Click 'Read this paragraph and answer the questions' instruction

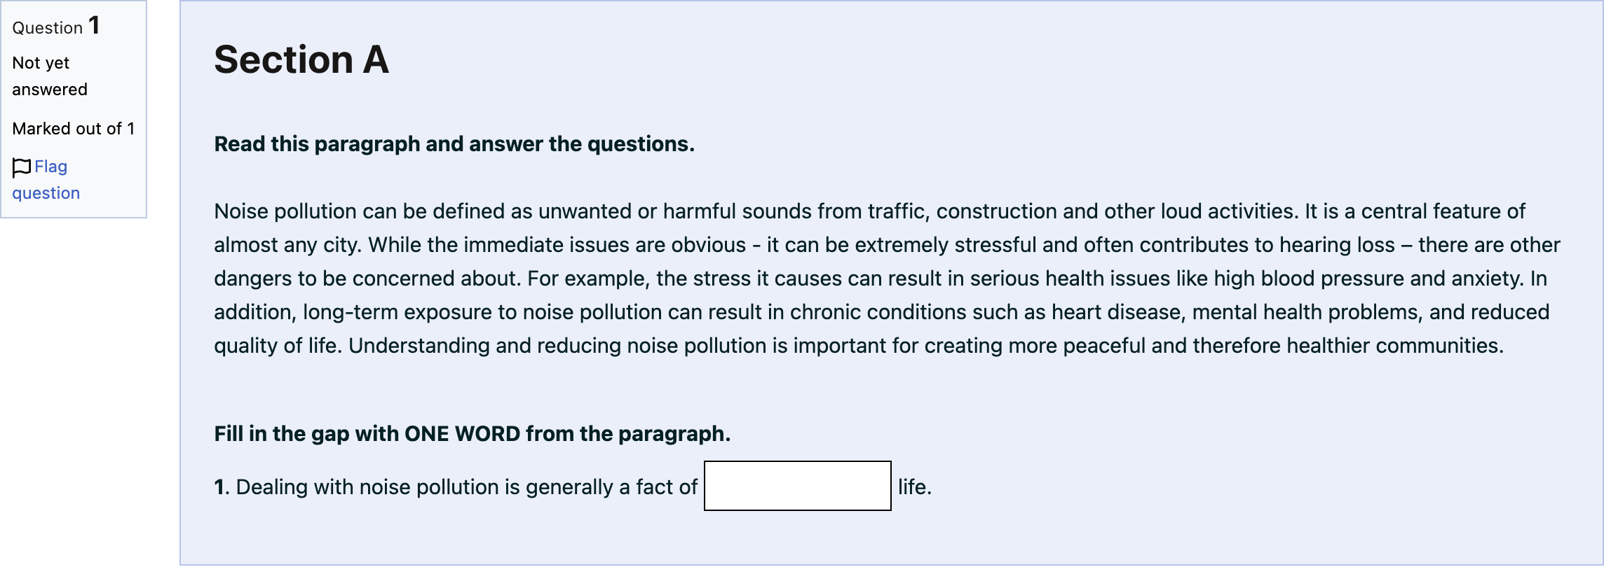coord(454,144)
